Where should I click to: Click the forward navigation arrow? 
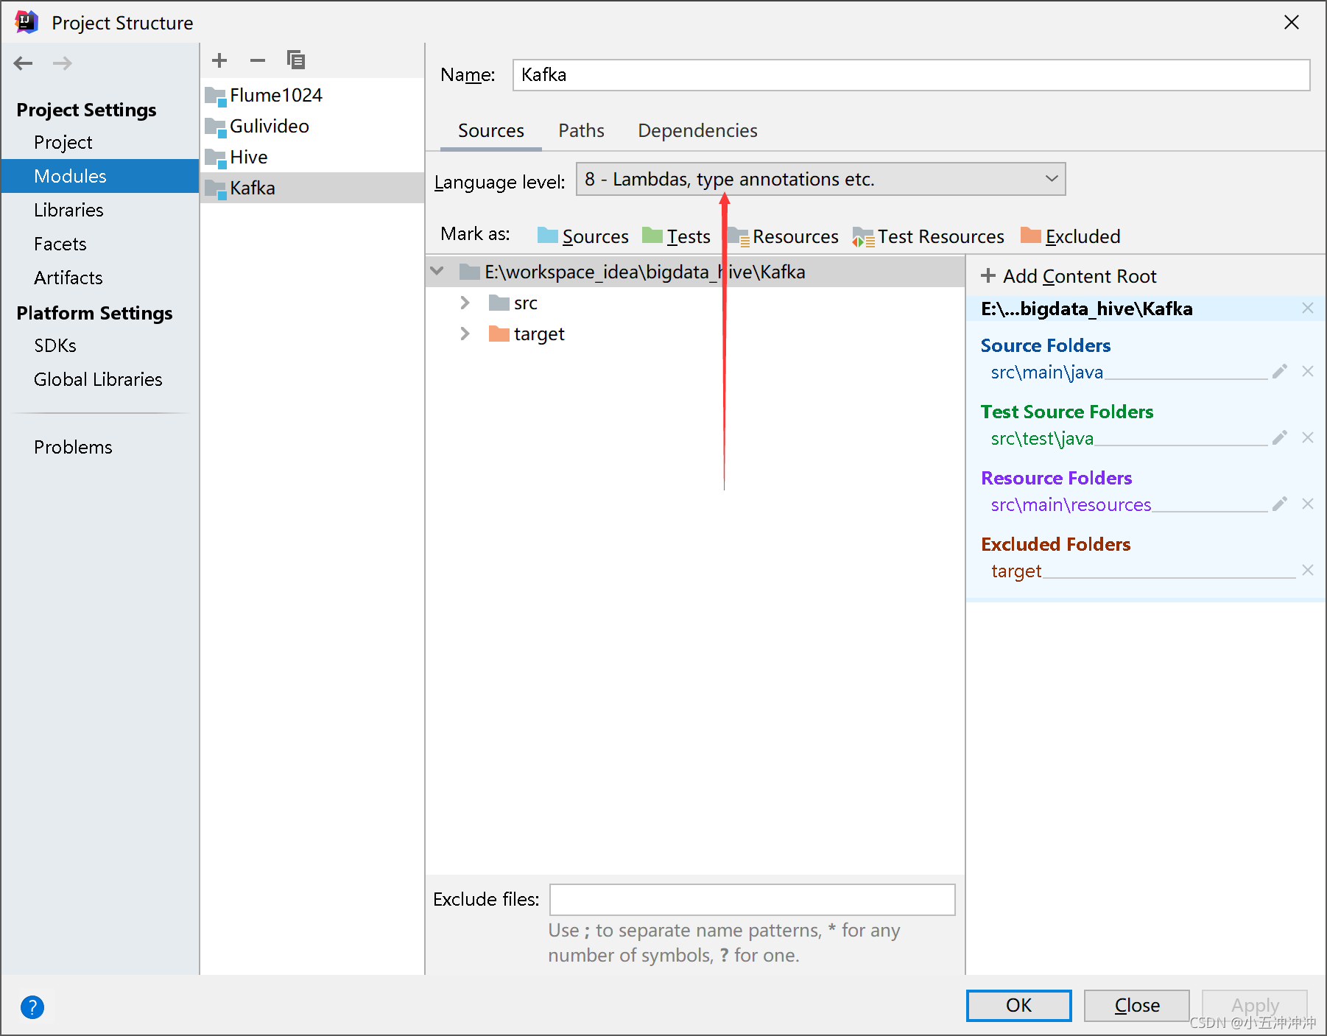63,63
